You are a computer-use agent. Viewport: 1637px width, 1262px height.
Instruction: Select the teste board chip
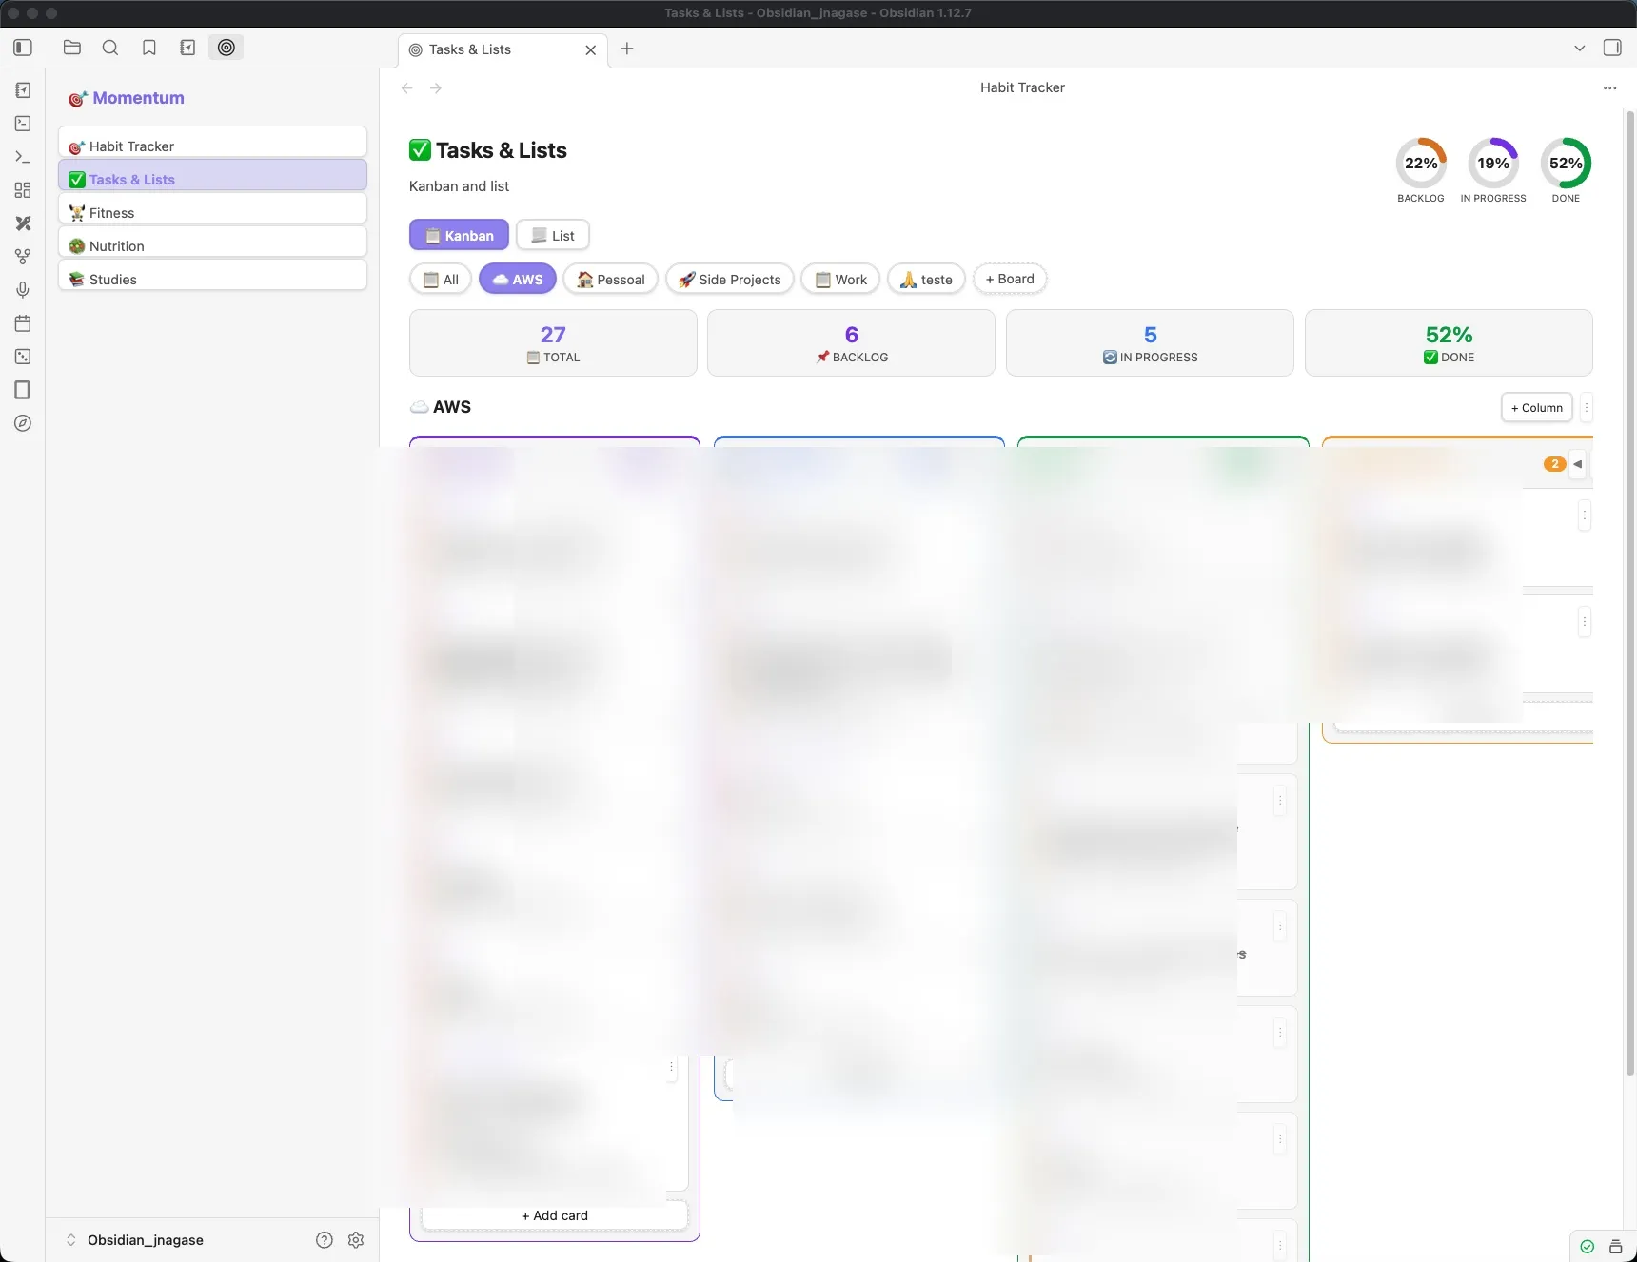[x=927, y=280]
